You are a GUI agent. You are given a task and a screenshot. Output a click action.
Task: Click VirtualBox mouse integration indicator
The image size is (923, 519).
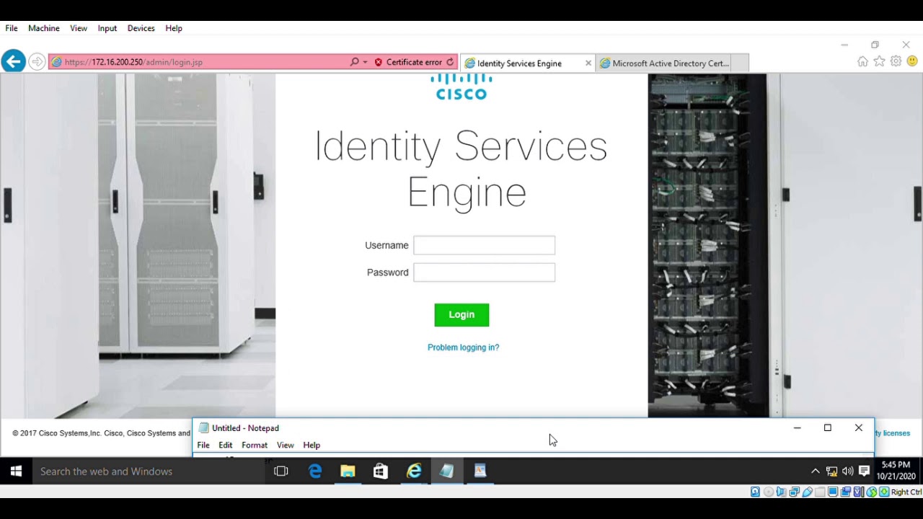[x=872, y=492]
